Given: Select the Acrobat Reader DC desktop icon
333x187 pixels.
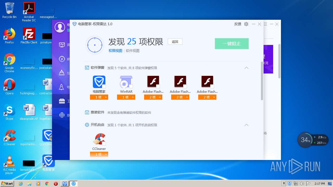Looking at the screenshot, I should pos(29,12).
